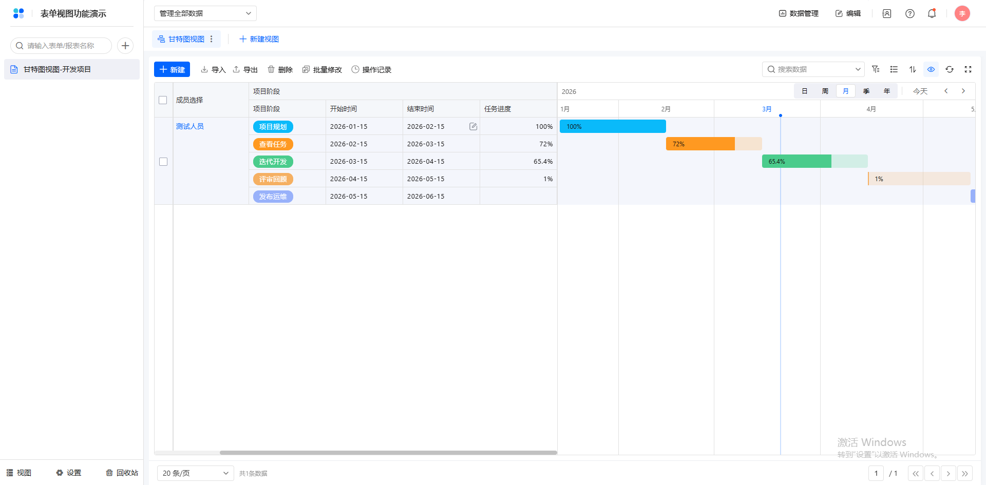The image size is (986, 485).
Task: Click the horizontal scrollbar under the table
Action: pos(388,453)
